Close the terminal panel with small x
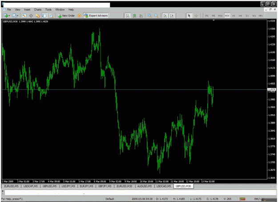This screenshot has width=278, height=202. pos(3,191)
